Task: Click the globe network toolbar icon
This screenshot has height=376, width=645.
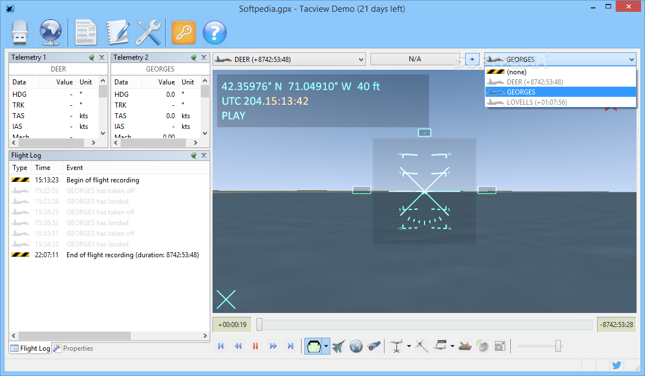Action: point(51,33)
